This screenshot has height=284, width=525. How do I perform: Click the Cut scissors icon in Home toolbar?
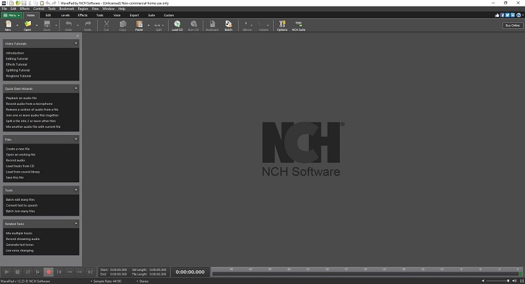[x=106, y=24]
